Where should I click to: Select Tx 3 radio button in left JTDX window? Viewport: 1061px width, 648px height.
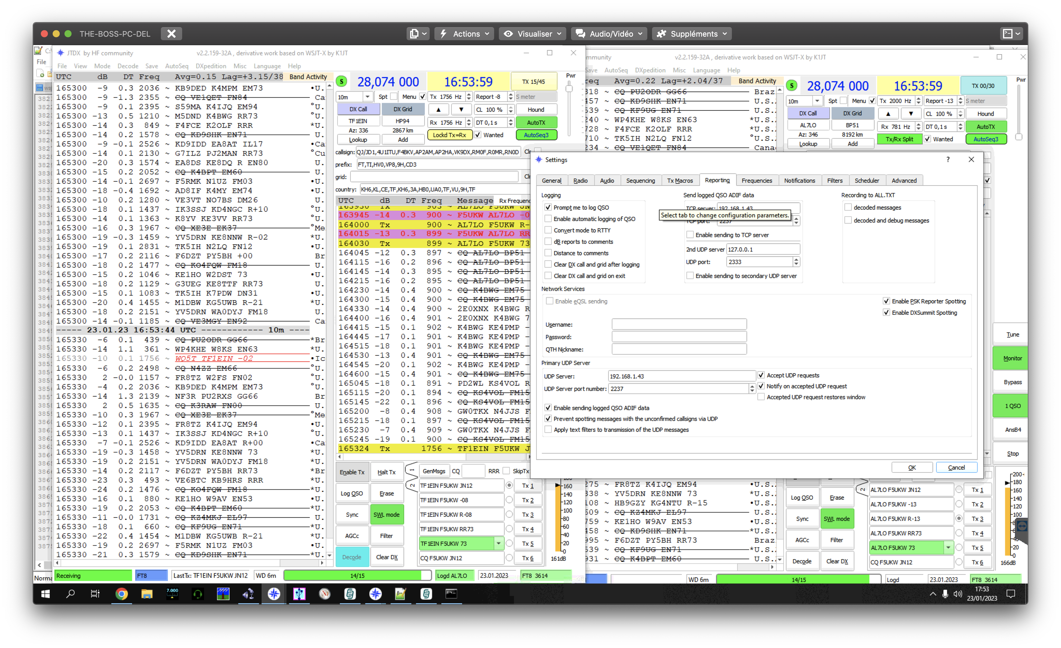[509, 514]
